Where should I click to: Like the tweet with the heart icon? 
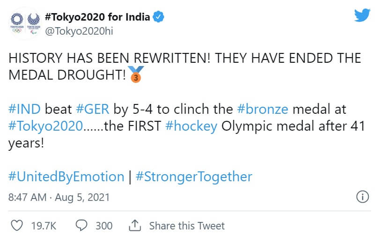(17, 225)
